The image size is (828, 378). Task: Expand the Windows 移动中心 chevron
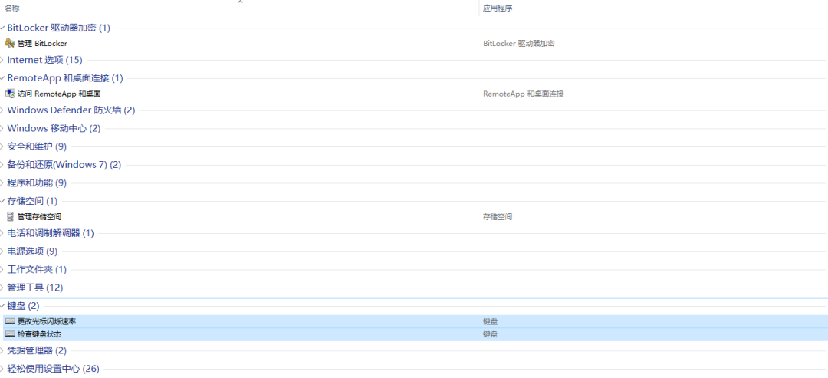(x=2, y=128)
